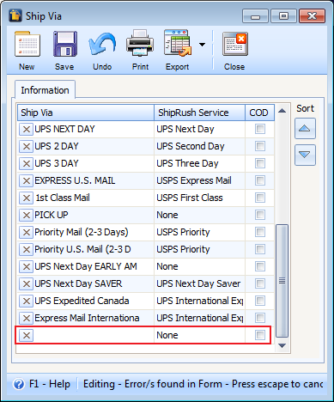Delete the Priority Mail (2-3 Days) row
The height and width of the screenshot is (402, 334).
click(x=27, y=232)
